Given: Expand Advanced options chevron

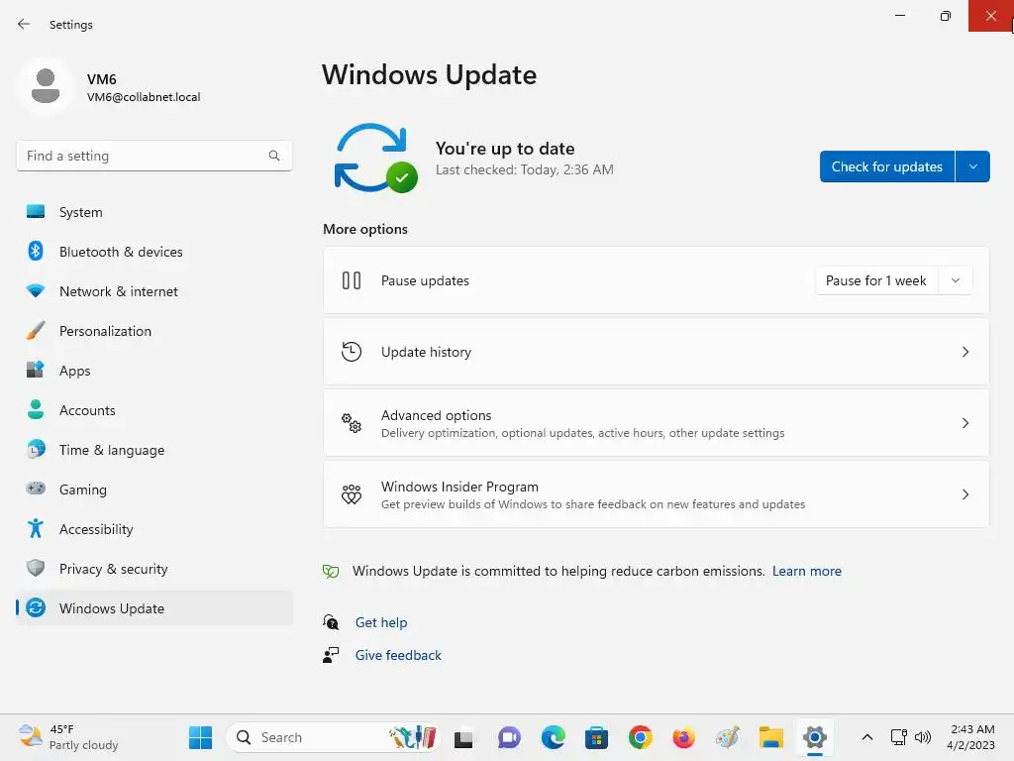Looking at the screenshot, I should click(x=964, y=423).
